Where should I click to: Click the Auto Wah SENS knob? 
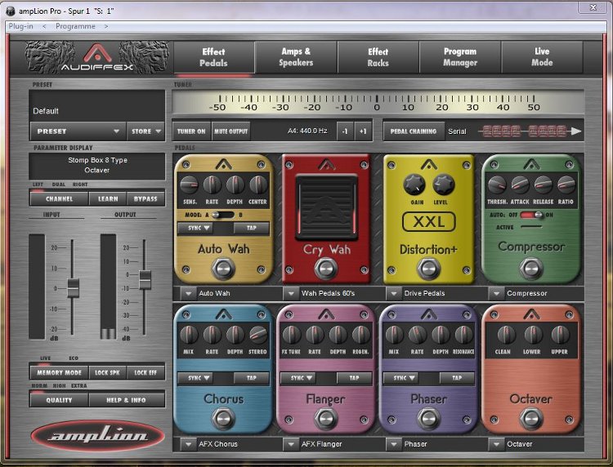point(190,185)
